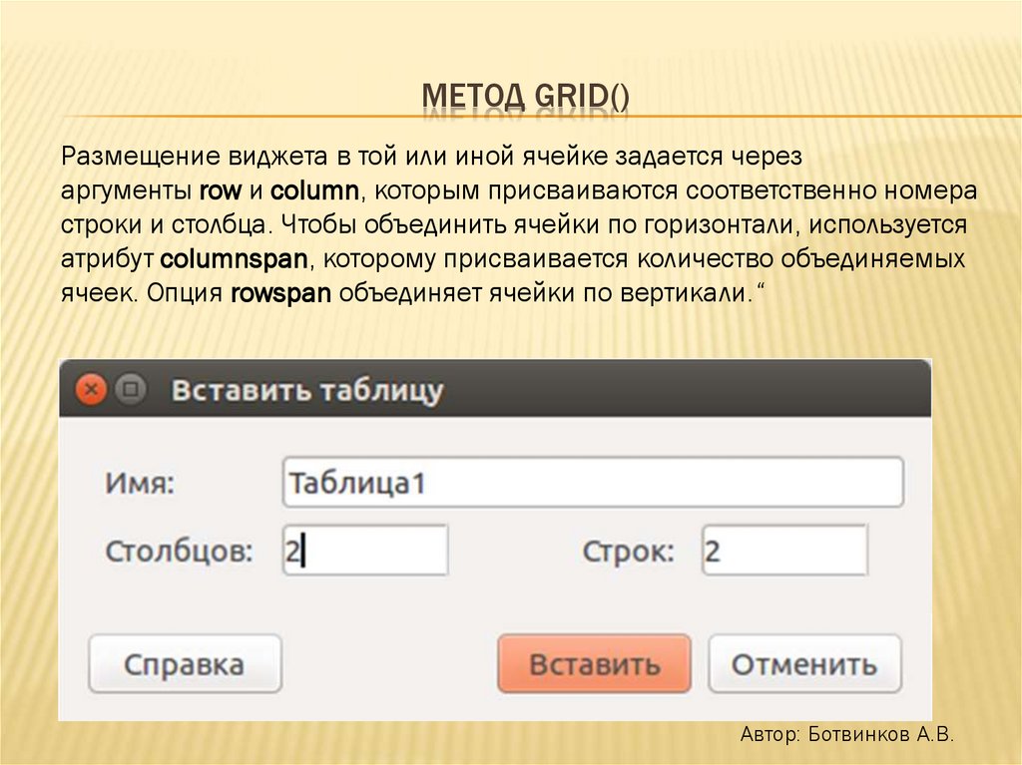Click the Строк: label
Viewport: 1022px width, 765px height.
point(628,552)
